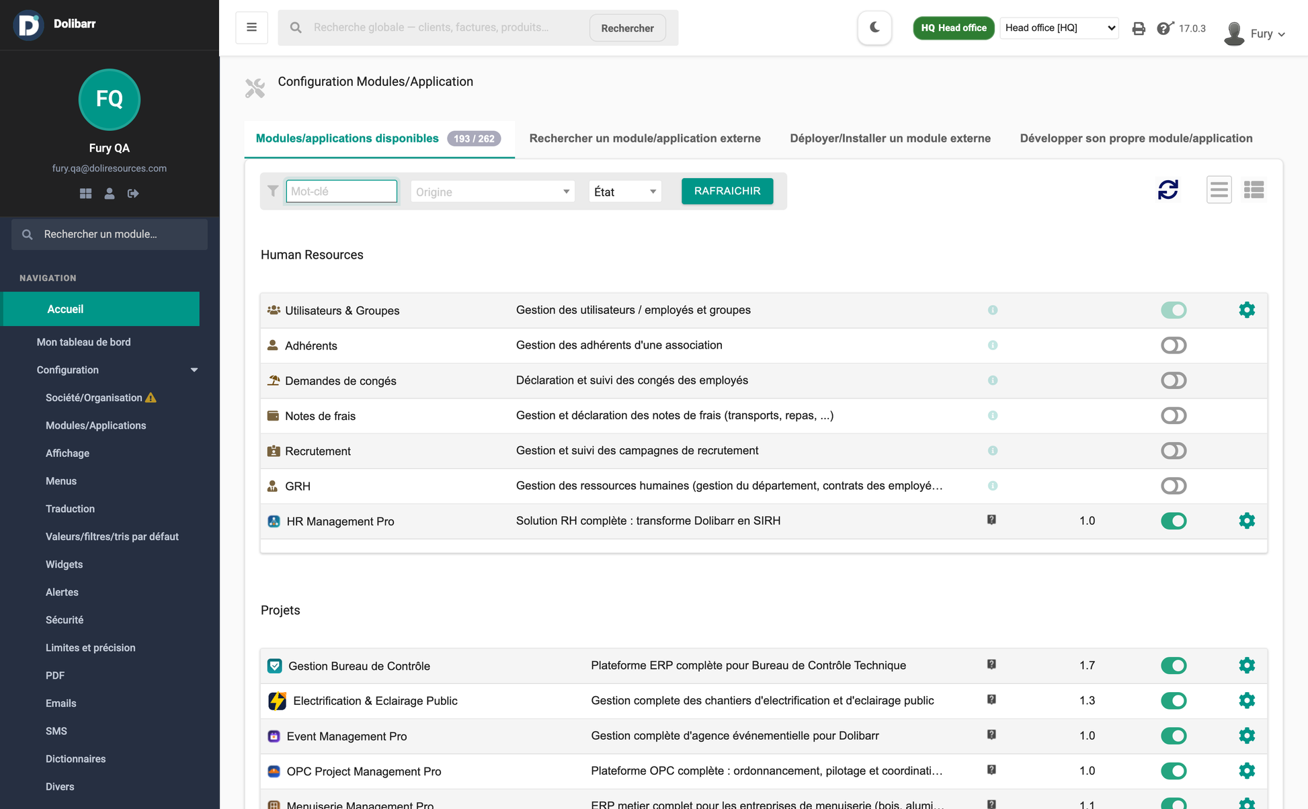This screenshot has height=809, width=1308.
Task: Click the logout icon under profile
Action: click(x=133, y=194)
